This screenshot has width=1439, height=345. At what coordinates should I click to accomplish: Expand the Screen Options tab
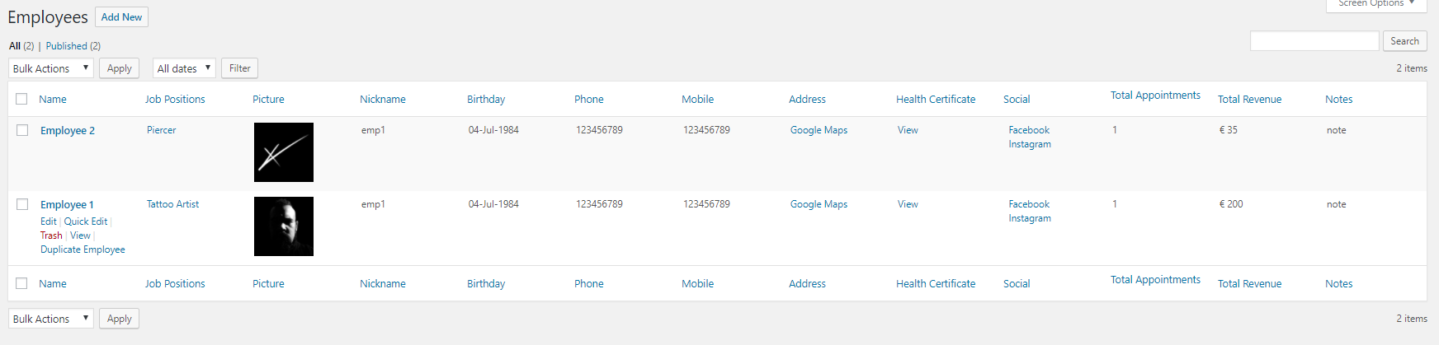pos(1376,4)
